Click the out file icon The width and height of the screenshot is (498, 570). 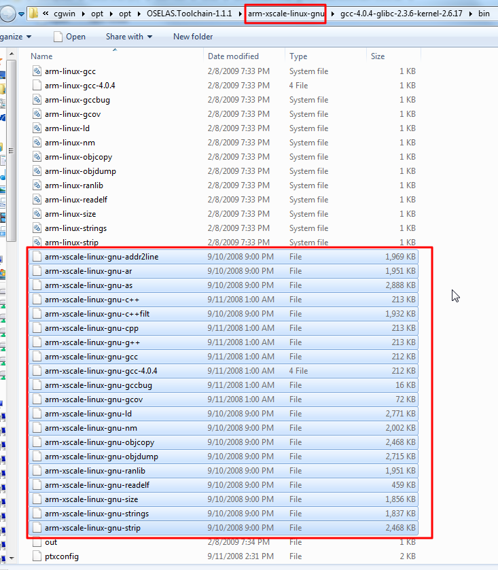coord(37,542)
